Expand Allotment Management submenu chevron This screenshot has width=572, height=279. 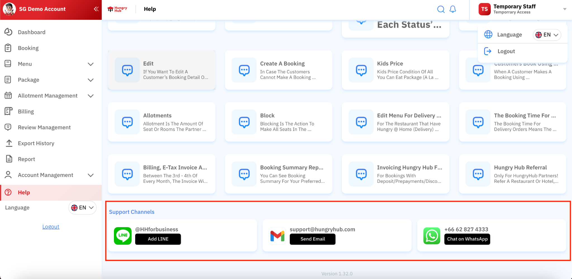point(90,96)
